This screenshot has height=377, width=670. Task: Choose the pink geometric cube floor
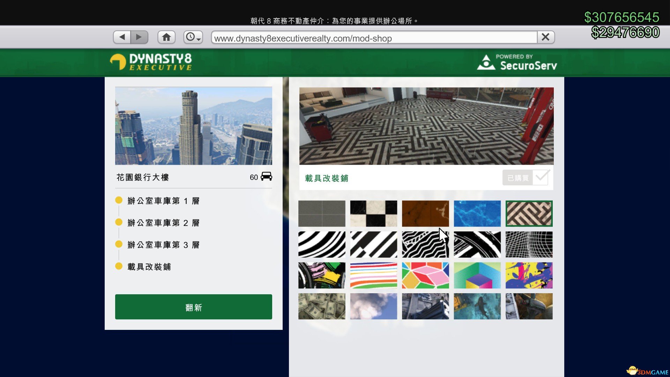425,275
